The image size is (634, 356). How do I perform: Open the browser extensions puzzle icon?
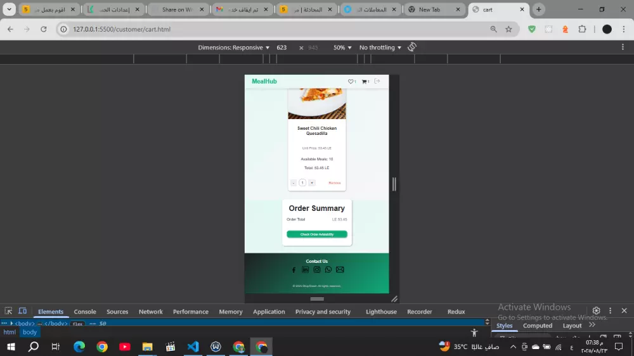click(582, 29)
